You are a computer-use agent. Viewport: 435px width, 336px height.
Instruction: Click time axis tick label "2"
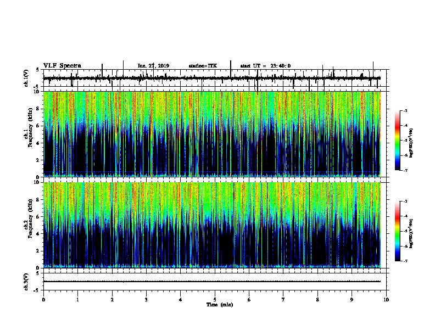point(112,300)
